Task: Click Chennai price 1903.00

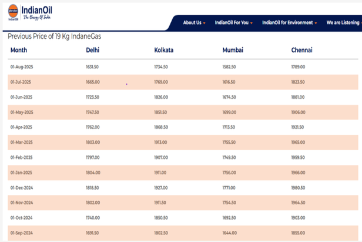Action: click(x=298, y=218)
